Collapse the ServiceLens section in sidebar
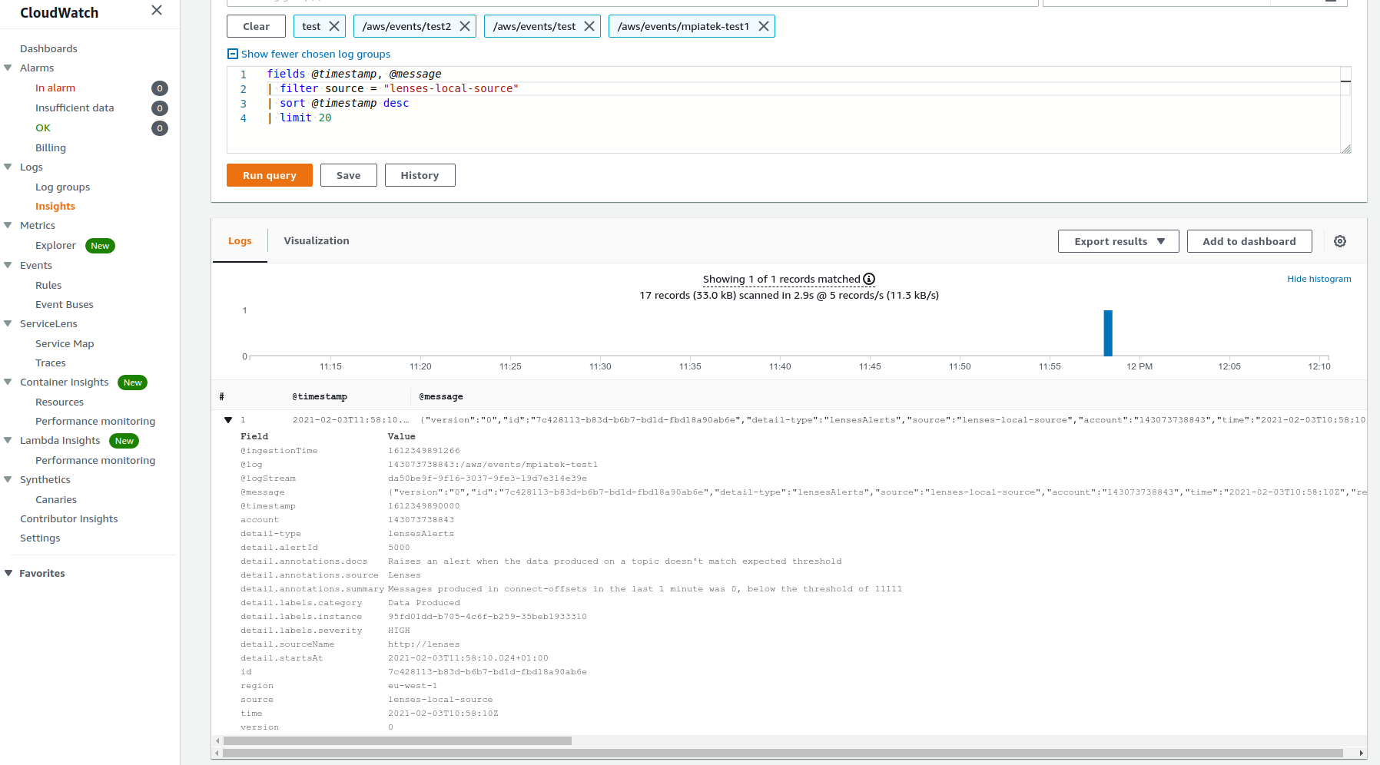Viewport: 1380px width, 765px height. coord(8,323)
